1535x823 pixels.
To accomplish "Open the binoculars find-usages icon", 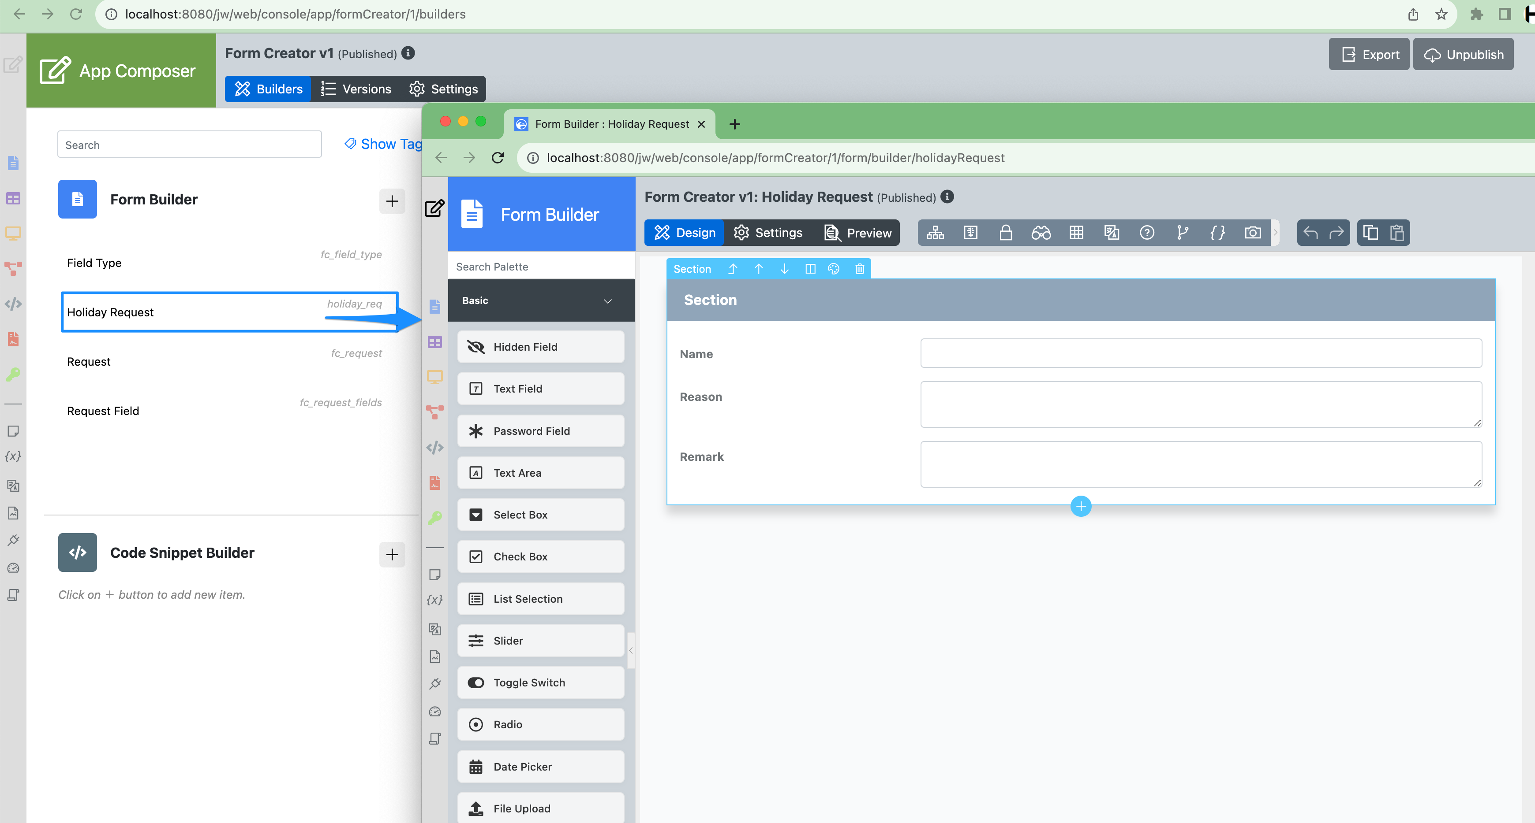I will [x=1041, y=233].
